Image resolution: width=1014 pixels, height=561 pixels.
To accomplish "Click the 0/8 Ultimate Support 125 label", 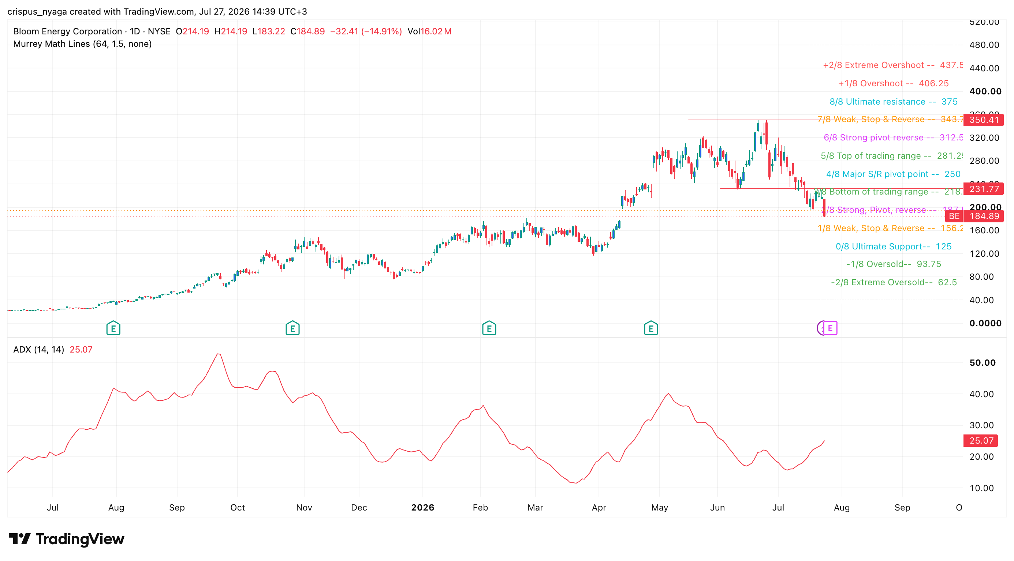I will coord(893,246).
